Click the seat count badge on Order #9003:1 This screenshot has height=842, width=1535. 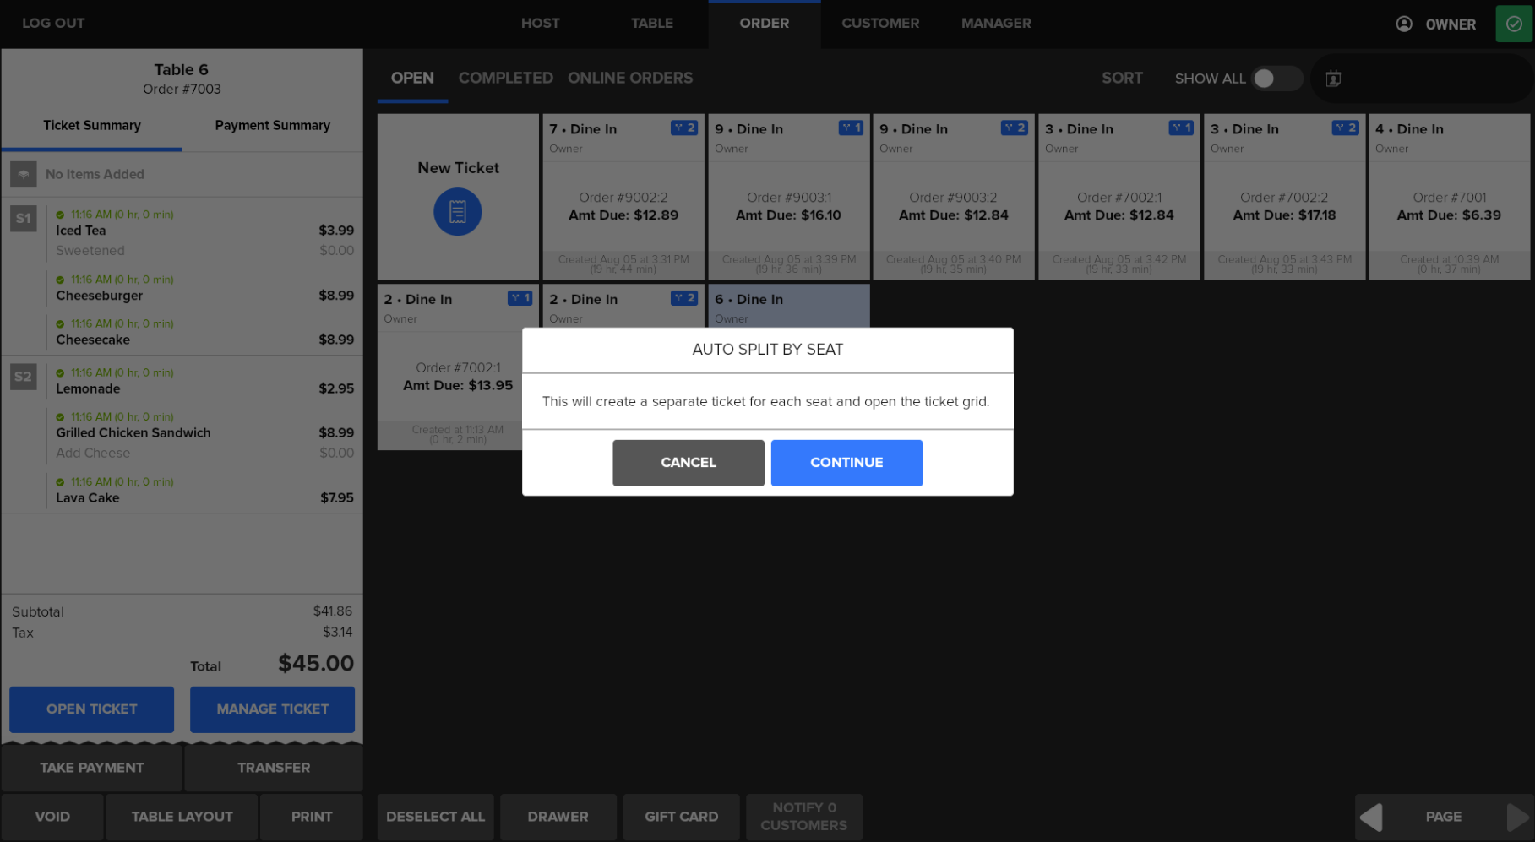(x=851, y=128)
